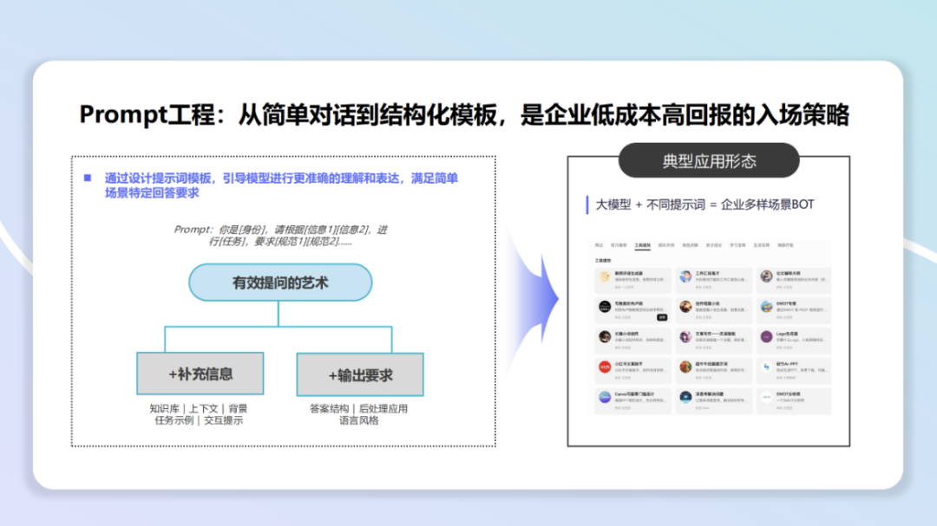The width and height of the screenshot is (937, 526).
Task: Click the text 任务示例｜交互提示
Action: 199,420
